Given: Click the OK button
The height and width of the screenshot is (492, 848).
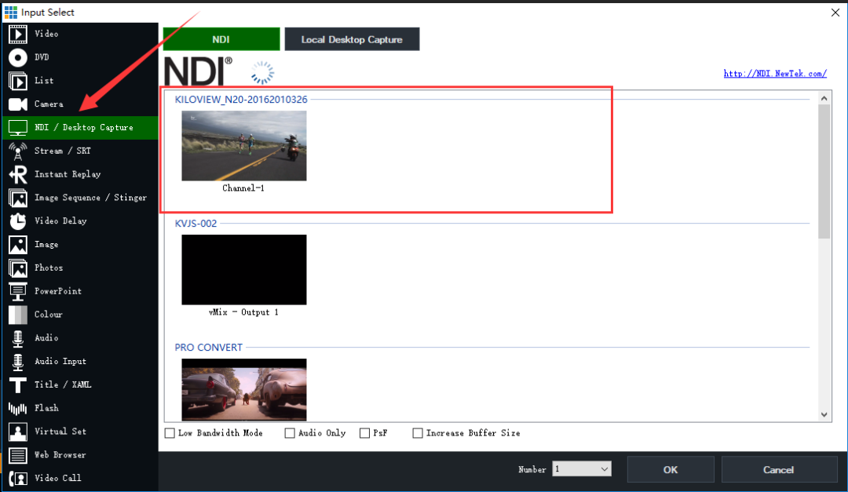Looking at the screenshot, I should (671, 469).
